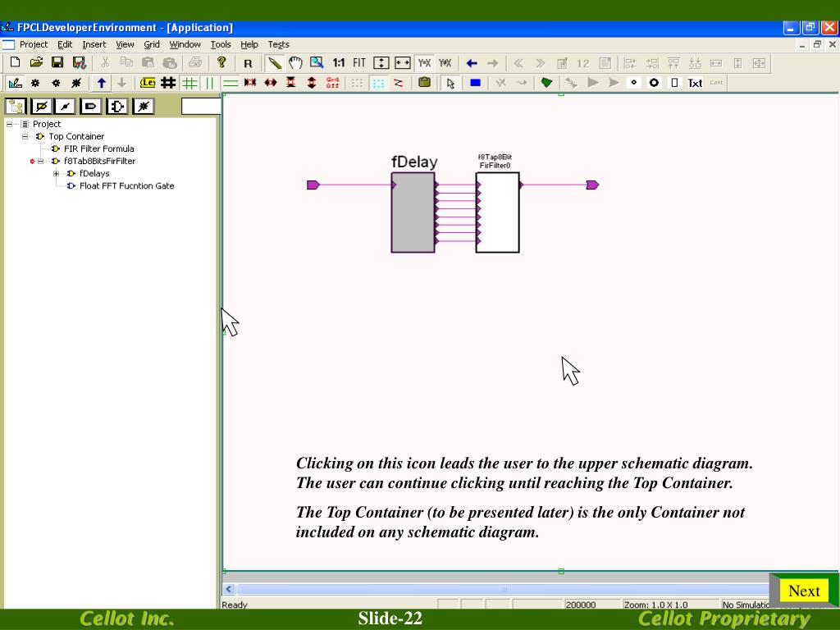This screenshot has height=630, width=840.
Task: Click the blue back arrow icon
Action: coord(472,63)
